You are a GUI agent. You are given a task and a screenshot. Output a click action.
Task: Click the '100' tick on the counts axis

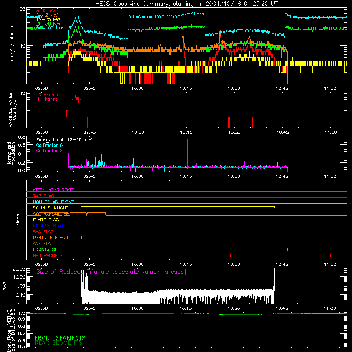pyautogui.click(x=21, y=9)
